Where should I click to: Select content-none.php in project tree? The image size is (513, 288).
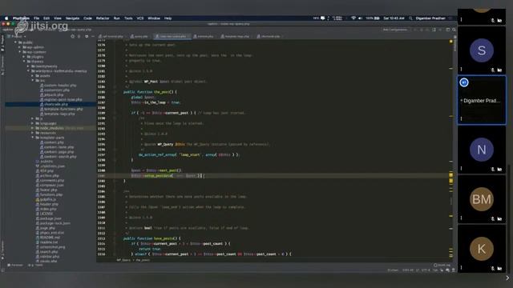click(x=57, y=147)
